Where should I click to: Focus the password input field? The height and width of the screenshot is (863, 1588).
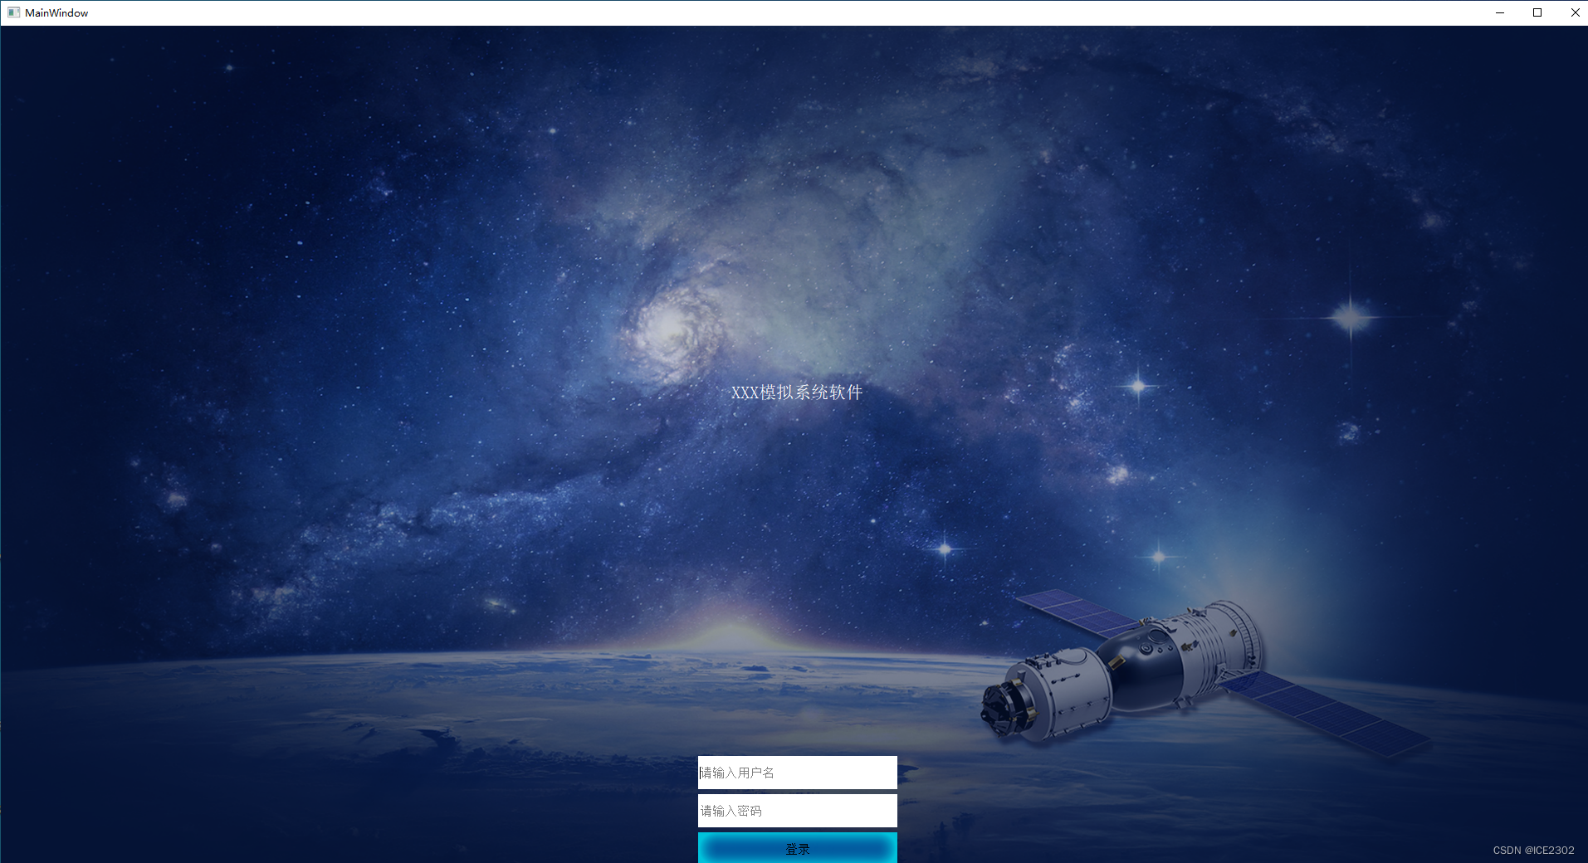pos(797,811)
